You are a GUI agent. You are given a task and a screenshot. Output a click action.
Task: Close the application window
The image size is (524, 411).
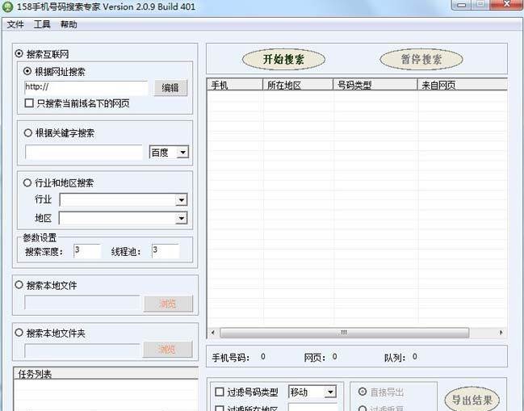coord(506,4)
